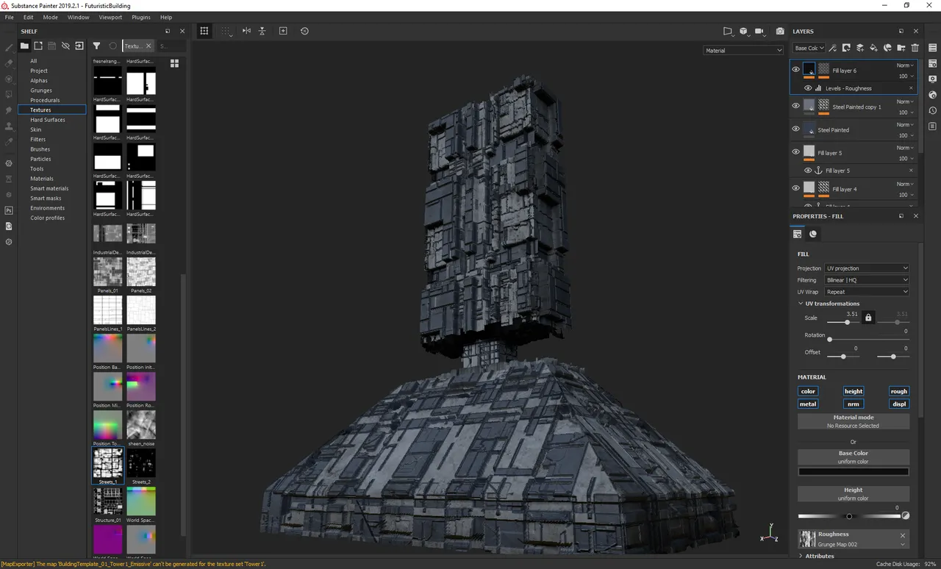Toggle the rough material channel

click(x=899, y=391)
